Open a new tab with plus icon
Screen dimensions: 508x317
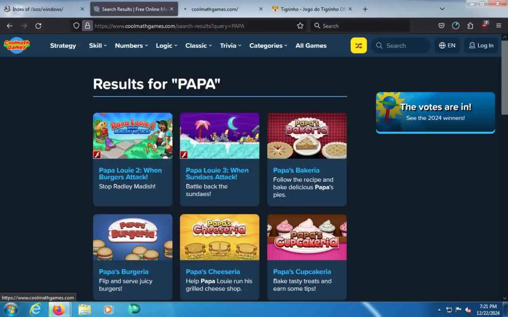pyautogui.click(x=365, y=9)
